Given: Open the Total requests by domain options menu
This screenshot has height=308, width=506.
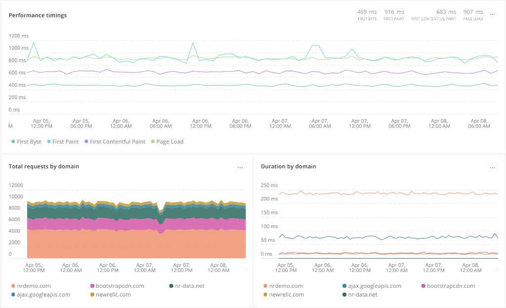Looking at the screenshot, I should (x=241, y=167).
